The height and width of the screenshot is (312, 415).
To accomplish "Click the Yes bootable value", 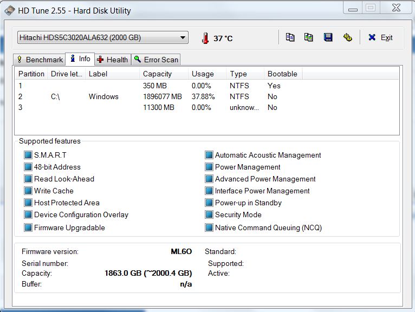I will tap(274, 86).
